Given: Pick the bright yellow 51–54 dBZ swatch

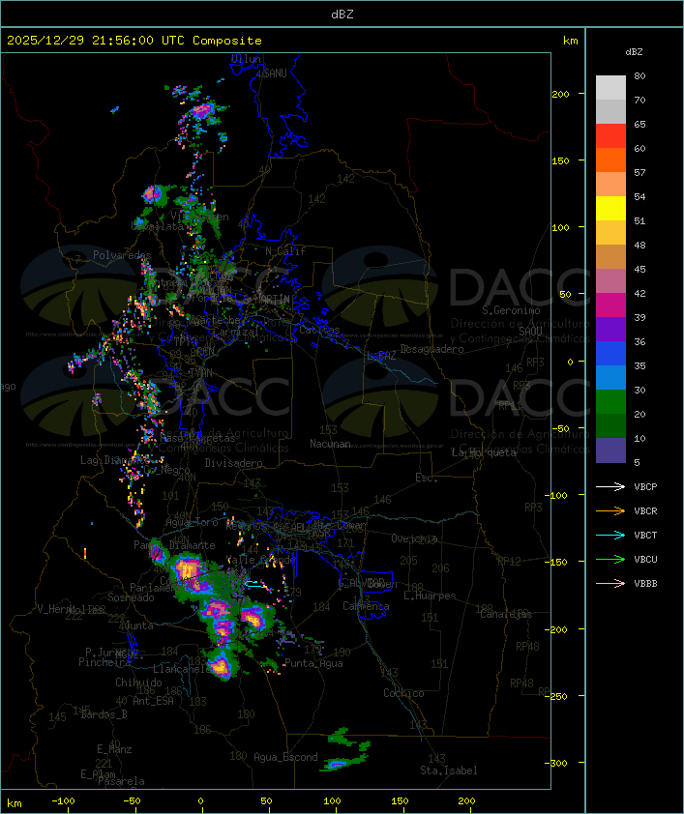Looking at the screenshot, I should click(x=610, y=208).
